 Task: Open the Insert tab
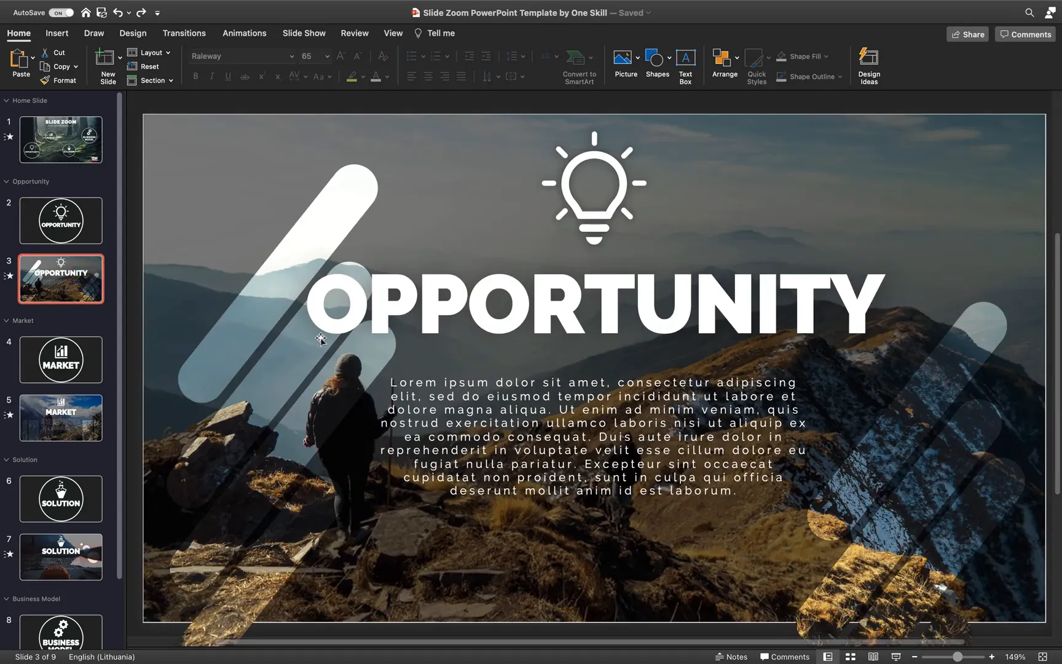[x=57, y=33]
